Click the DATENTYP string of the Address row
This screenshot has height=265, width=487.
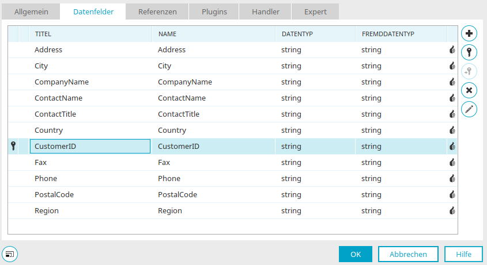point(291,50)
